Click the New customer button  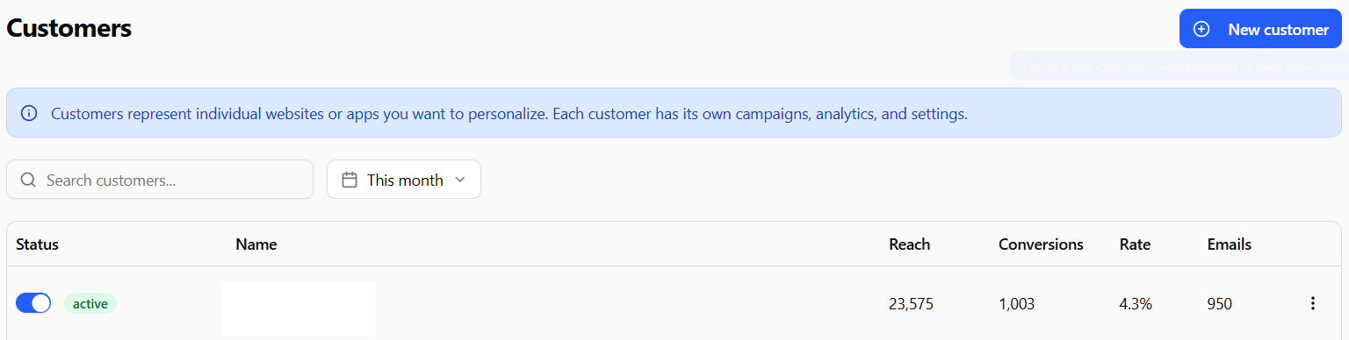click(1260, 29)
